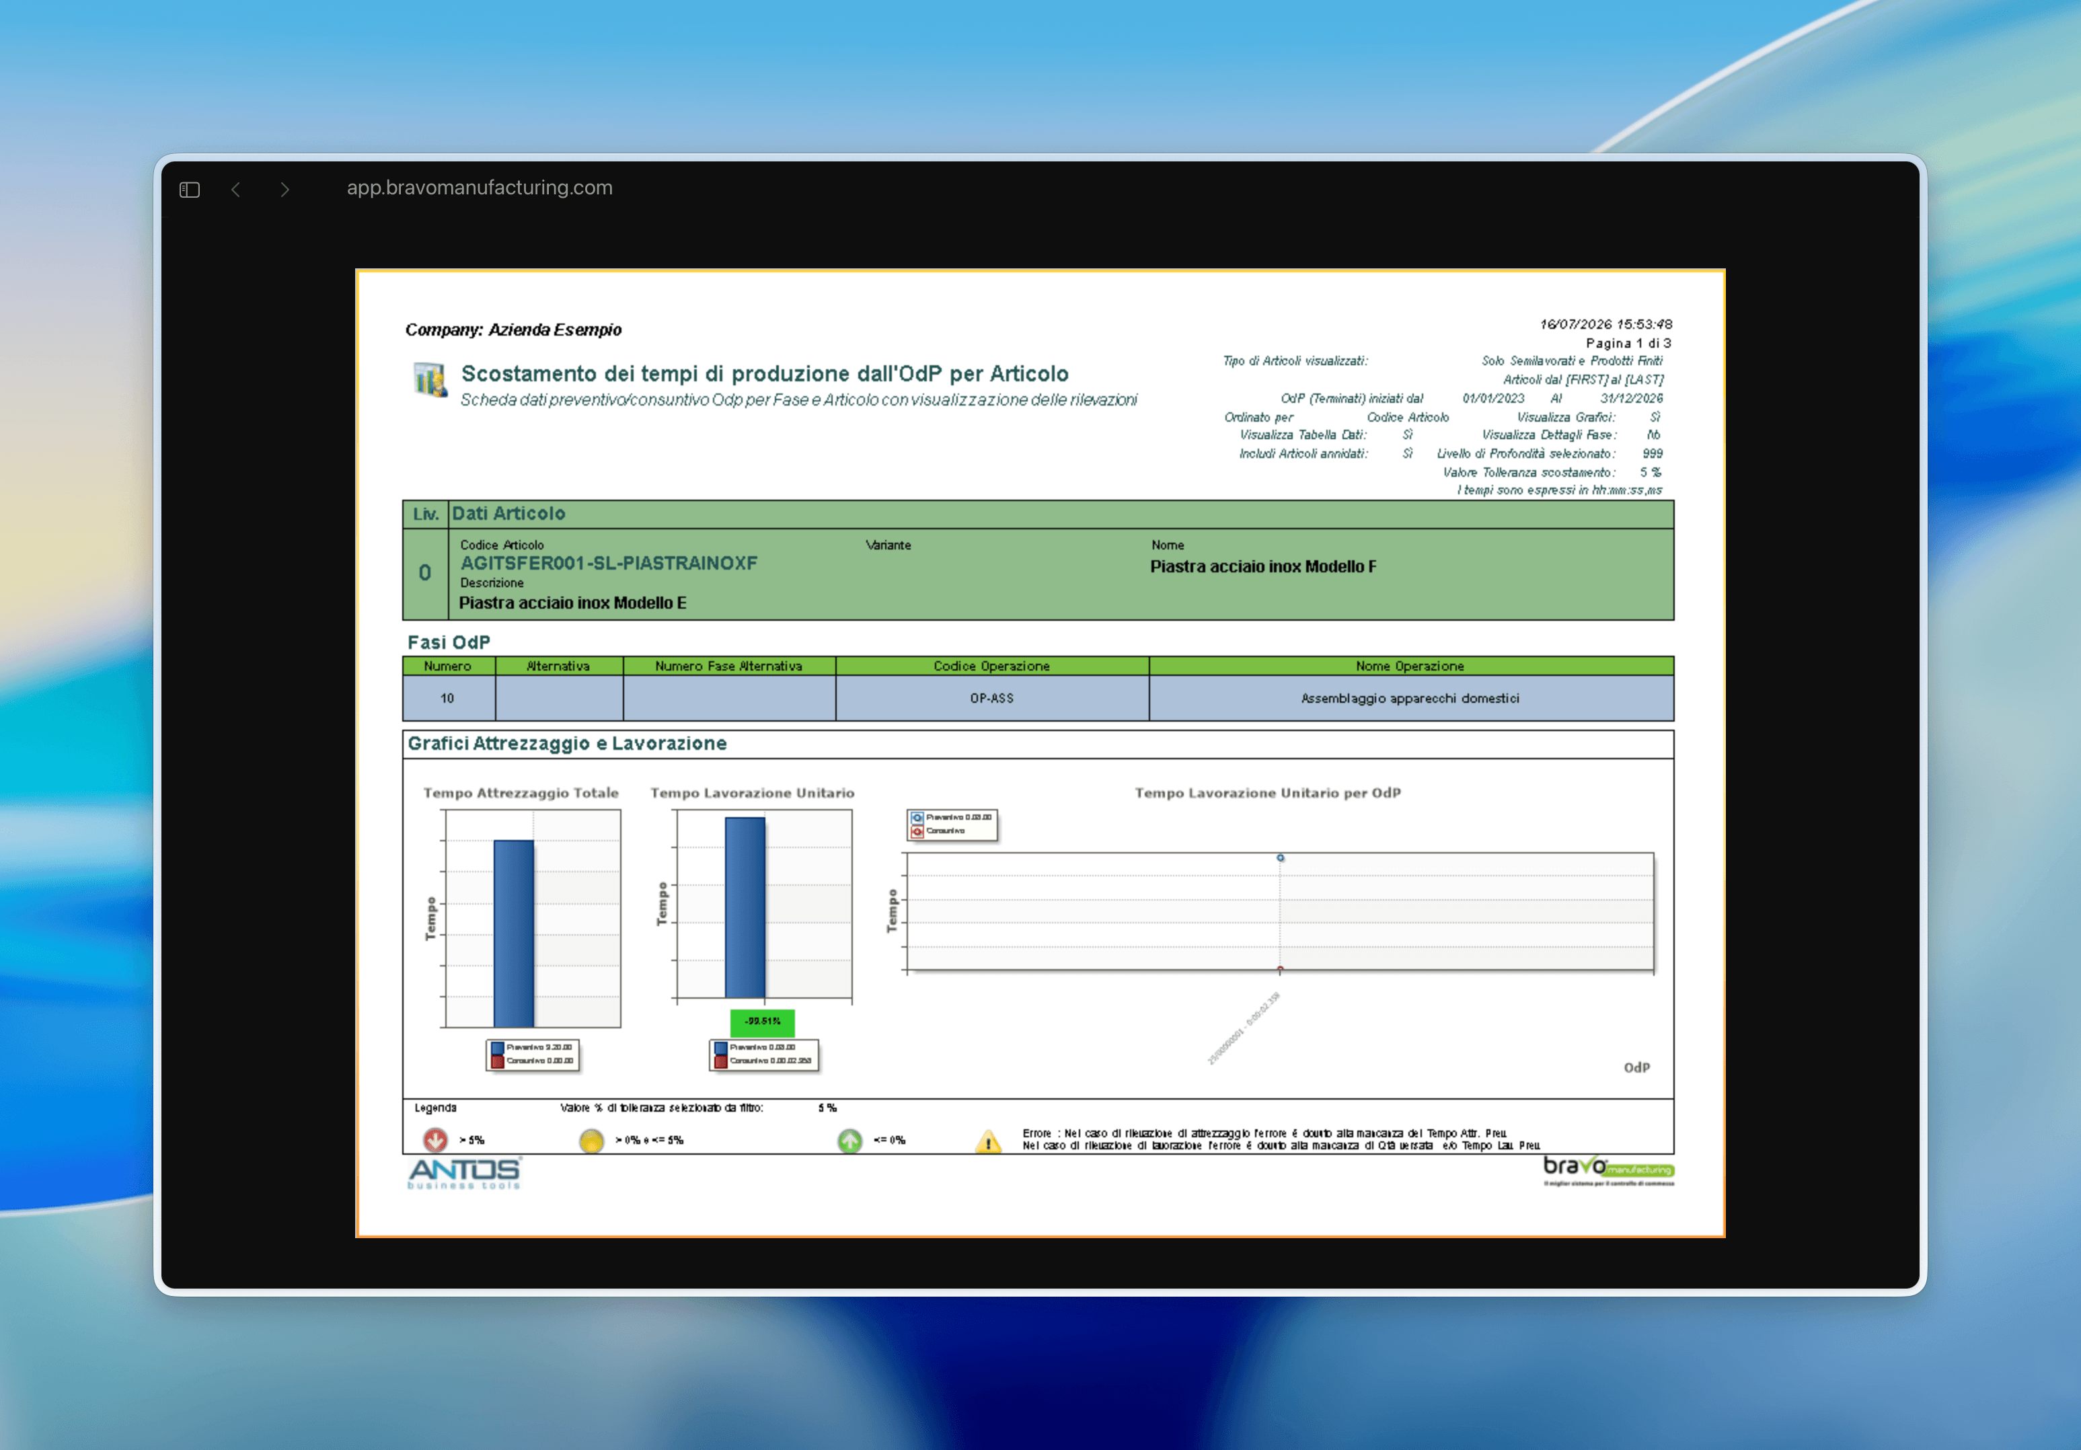Go back with the left chevron
The width and height of the screenshot is (2081, 1450).
(235, 190)
